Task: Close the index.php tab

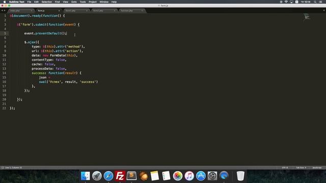Action: (x=32, y=11)
